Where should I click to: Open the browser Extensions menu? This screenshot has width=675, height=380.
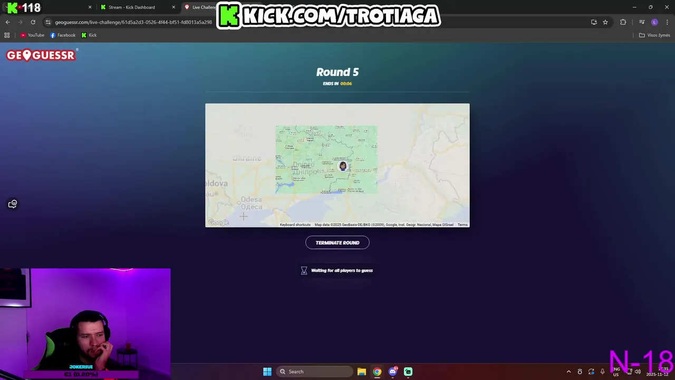(x=623, y=22)
